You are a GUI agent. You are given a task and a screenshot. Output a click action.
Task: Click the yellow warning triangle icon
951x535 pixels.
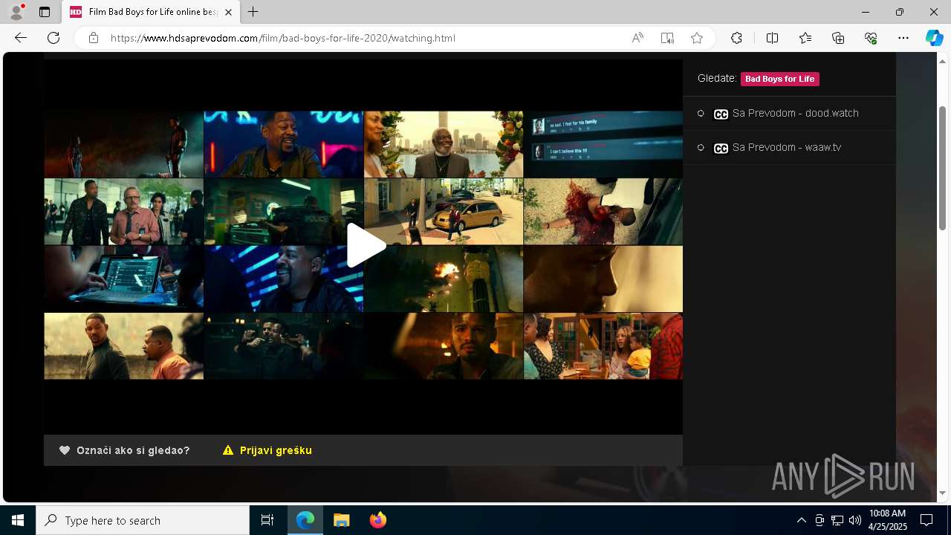click(228, 450)
